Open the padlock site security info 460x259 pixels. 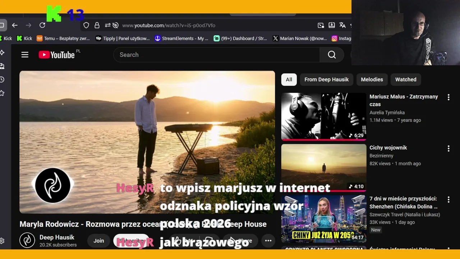click(x=97, y=25)
